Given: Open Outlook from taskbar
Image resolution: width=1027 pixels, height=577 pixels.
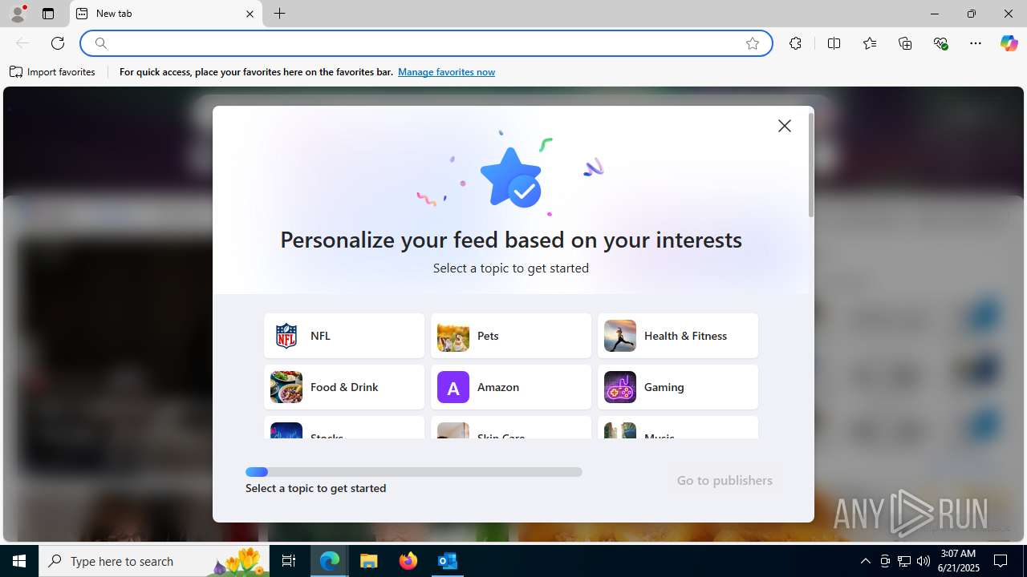Looking at the screenshot, I should [448, 561].
